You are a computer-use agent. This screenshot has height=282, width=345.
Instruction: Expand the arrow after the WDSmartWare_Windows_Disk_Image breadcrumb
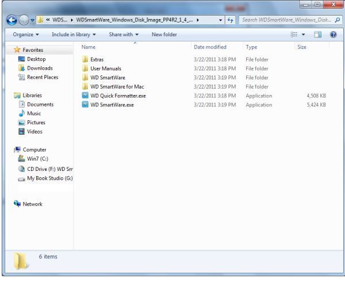tap(198, 20)
